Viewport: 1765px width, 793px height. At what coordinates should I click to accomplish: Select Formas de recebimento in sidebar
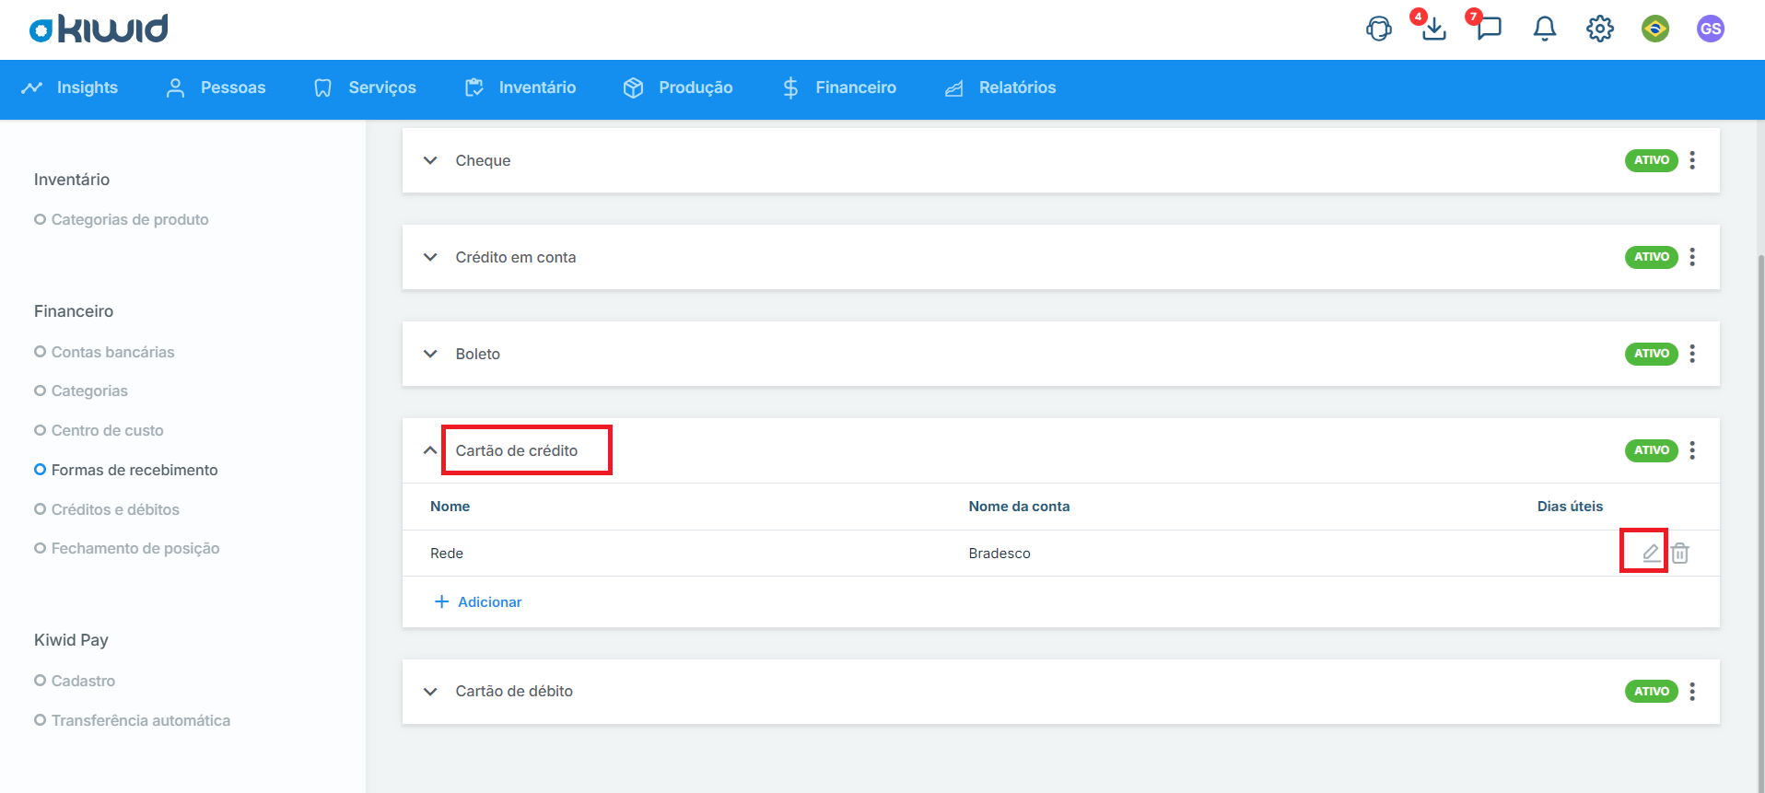point(126,470)
